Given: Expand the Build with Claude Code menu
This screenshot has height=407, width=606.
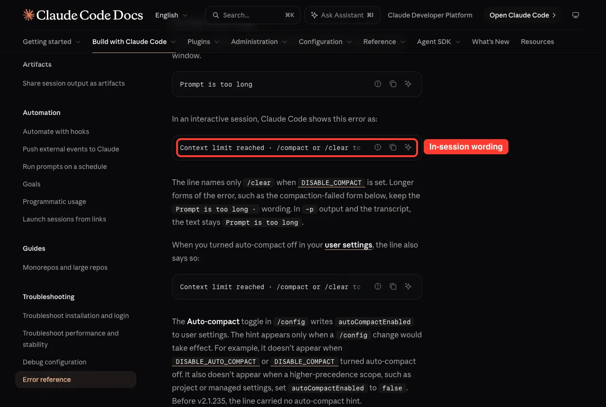Looking at the screenshot, I should tap(134, 42).
